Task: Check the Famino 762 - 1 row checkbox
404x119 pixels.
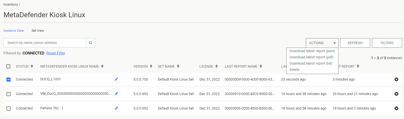Action: coord(9,109)
